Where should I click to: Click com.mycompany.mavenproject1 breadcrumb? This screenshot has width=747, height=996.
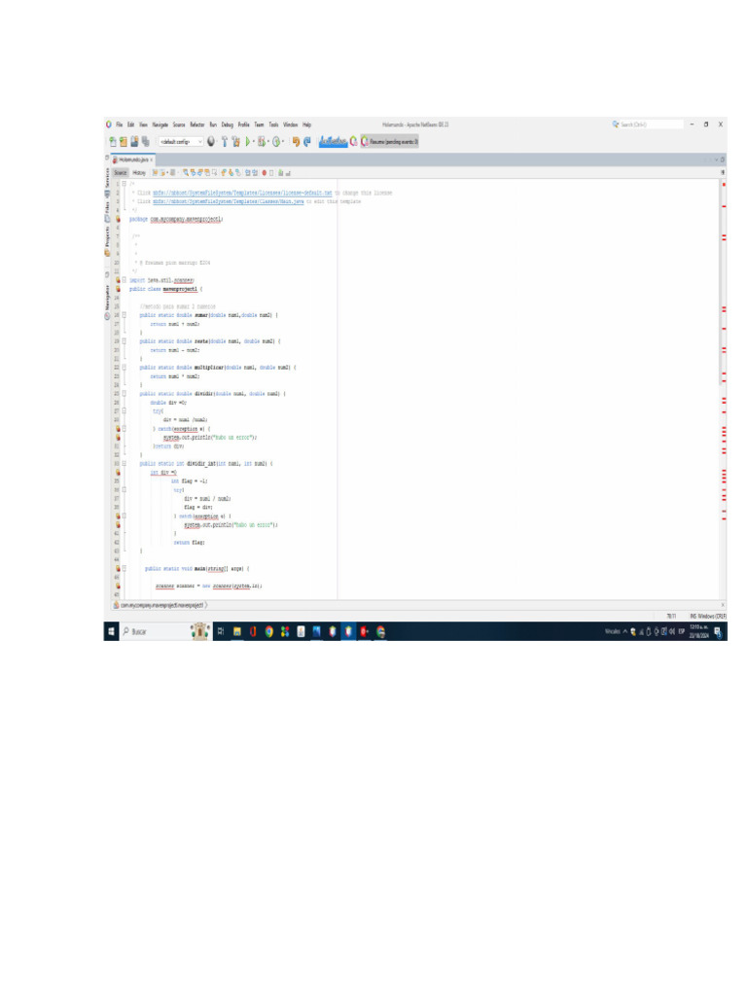[x=162, y=605]
